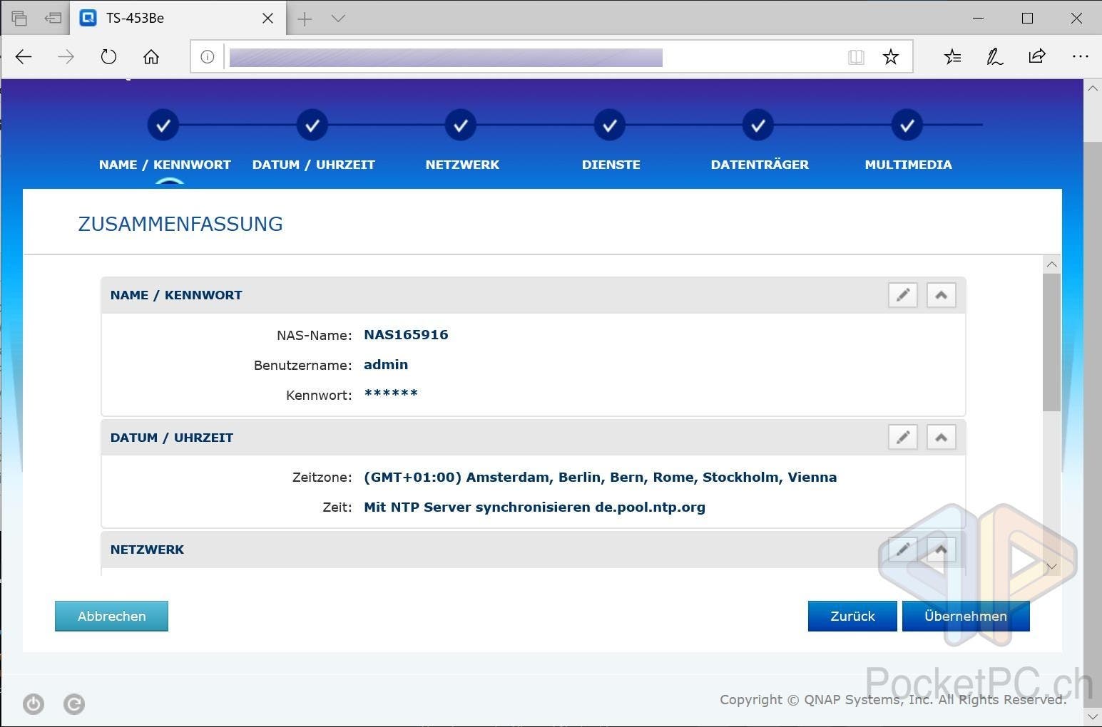Go to the browser home page
This screenshot has width=1102, height=727.
(151, 57)
